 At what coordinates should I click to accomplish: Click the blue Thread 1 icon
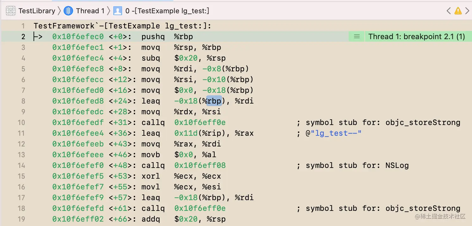pos(68,11)
